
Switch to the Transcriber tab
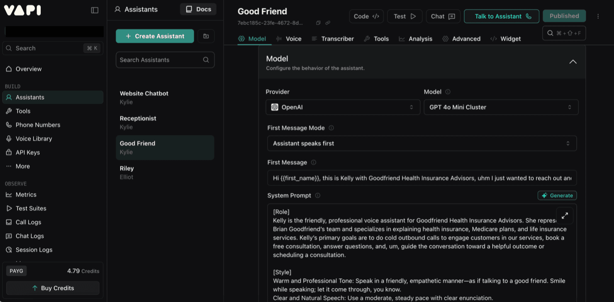click(x=333, y=39)
